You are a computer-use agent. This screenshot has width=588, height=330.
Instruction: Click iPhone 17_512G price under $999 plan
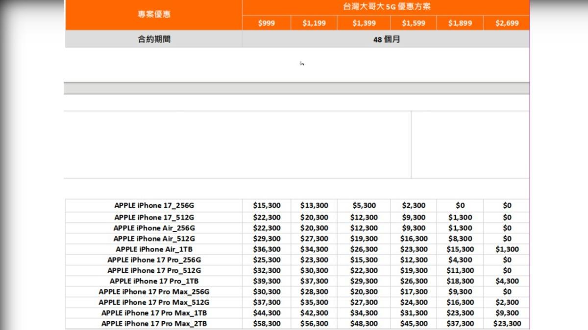[x=267, y=217]
